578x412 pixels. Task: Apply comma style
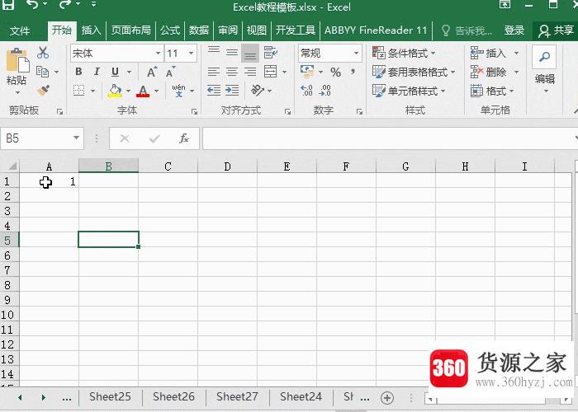353,72
